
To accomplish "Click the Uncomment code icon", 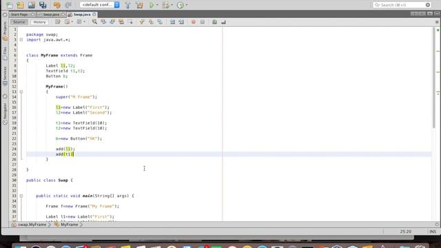I will [223, 22].
